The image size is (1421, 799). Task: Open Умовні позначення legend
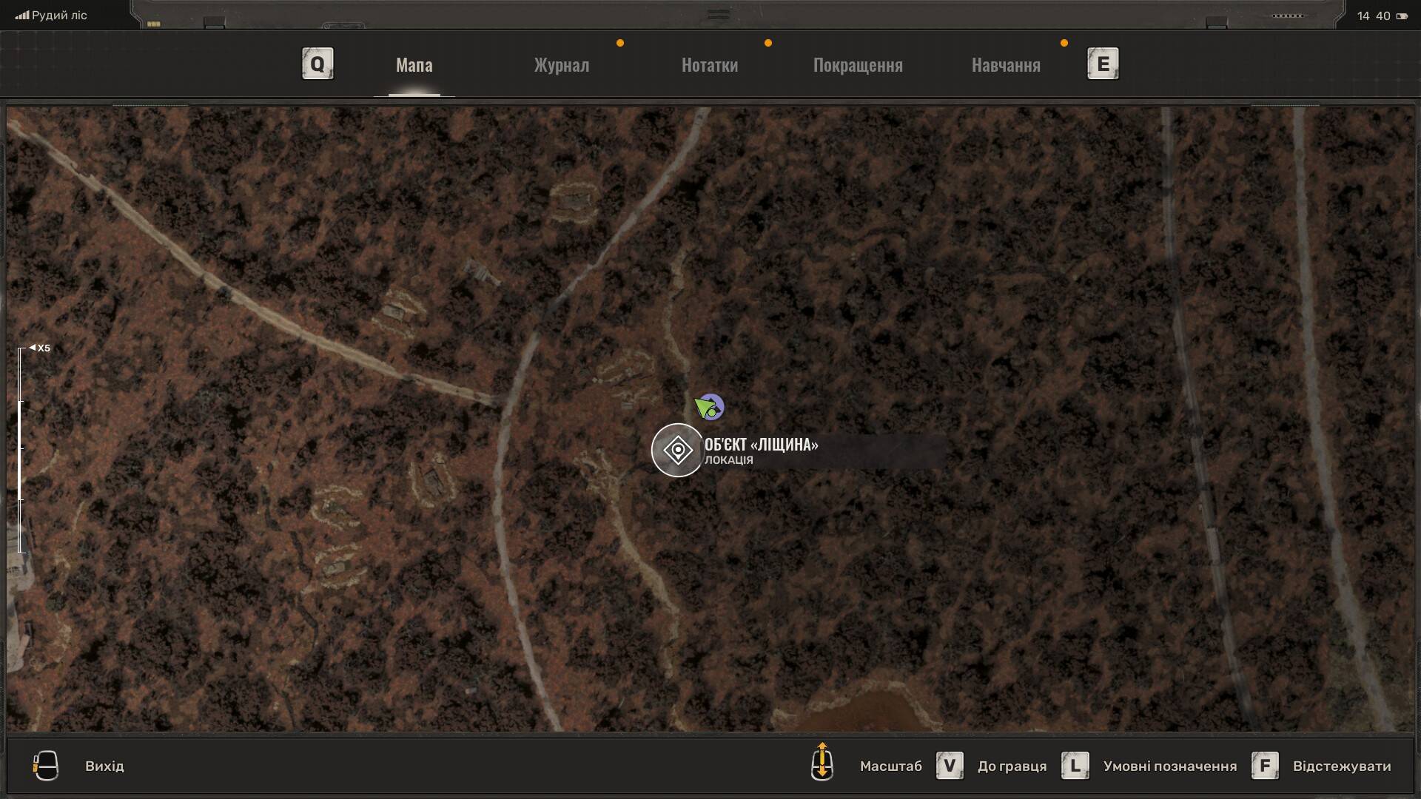[1169, 766]
